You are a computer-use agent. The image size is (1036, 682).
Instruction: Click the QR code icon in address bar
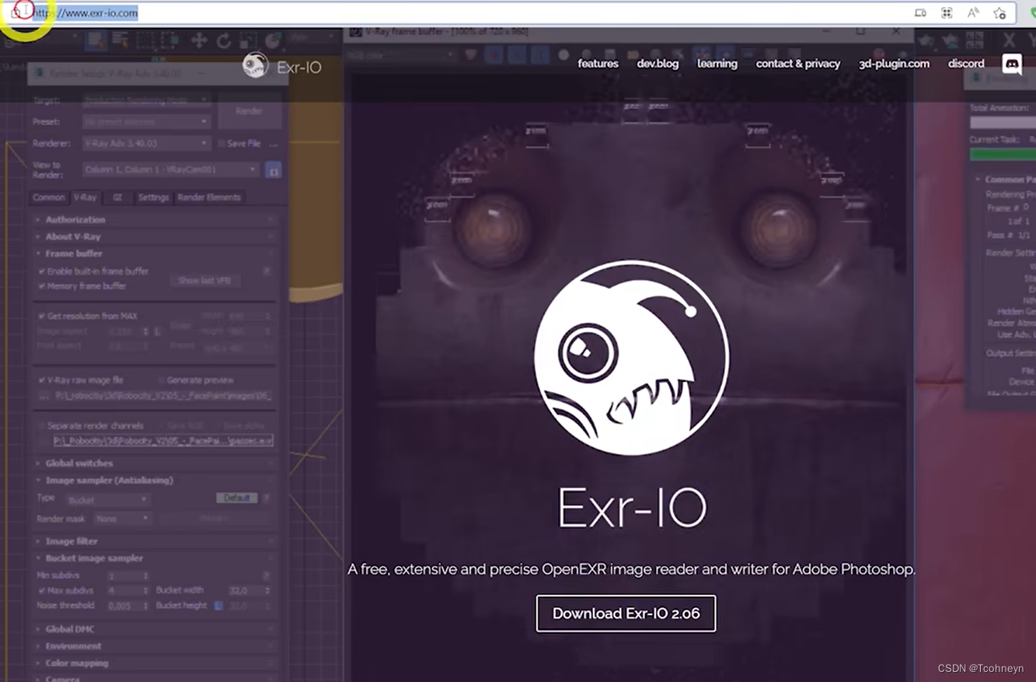pos(947,13)
